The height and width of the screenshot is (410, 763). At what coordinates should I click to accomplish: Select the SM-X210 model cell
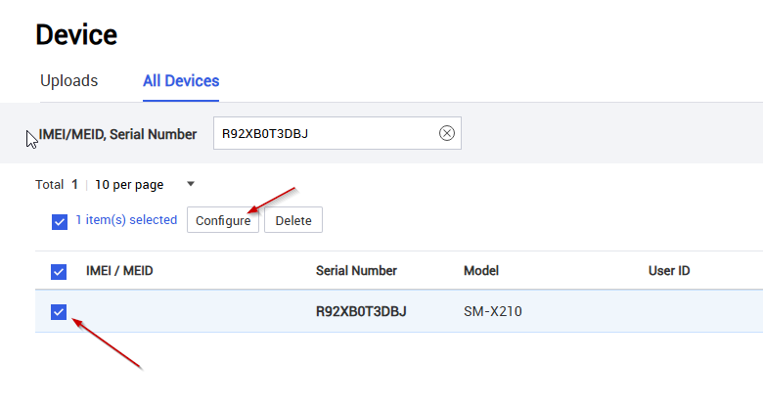coord(493,311)
